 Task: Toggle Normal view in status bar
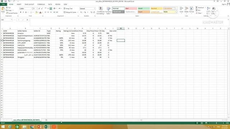pos(197,123)
